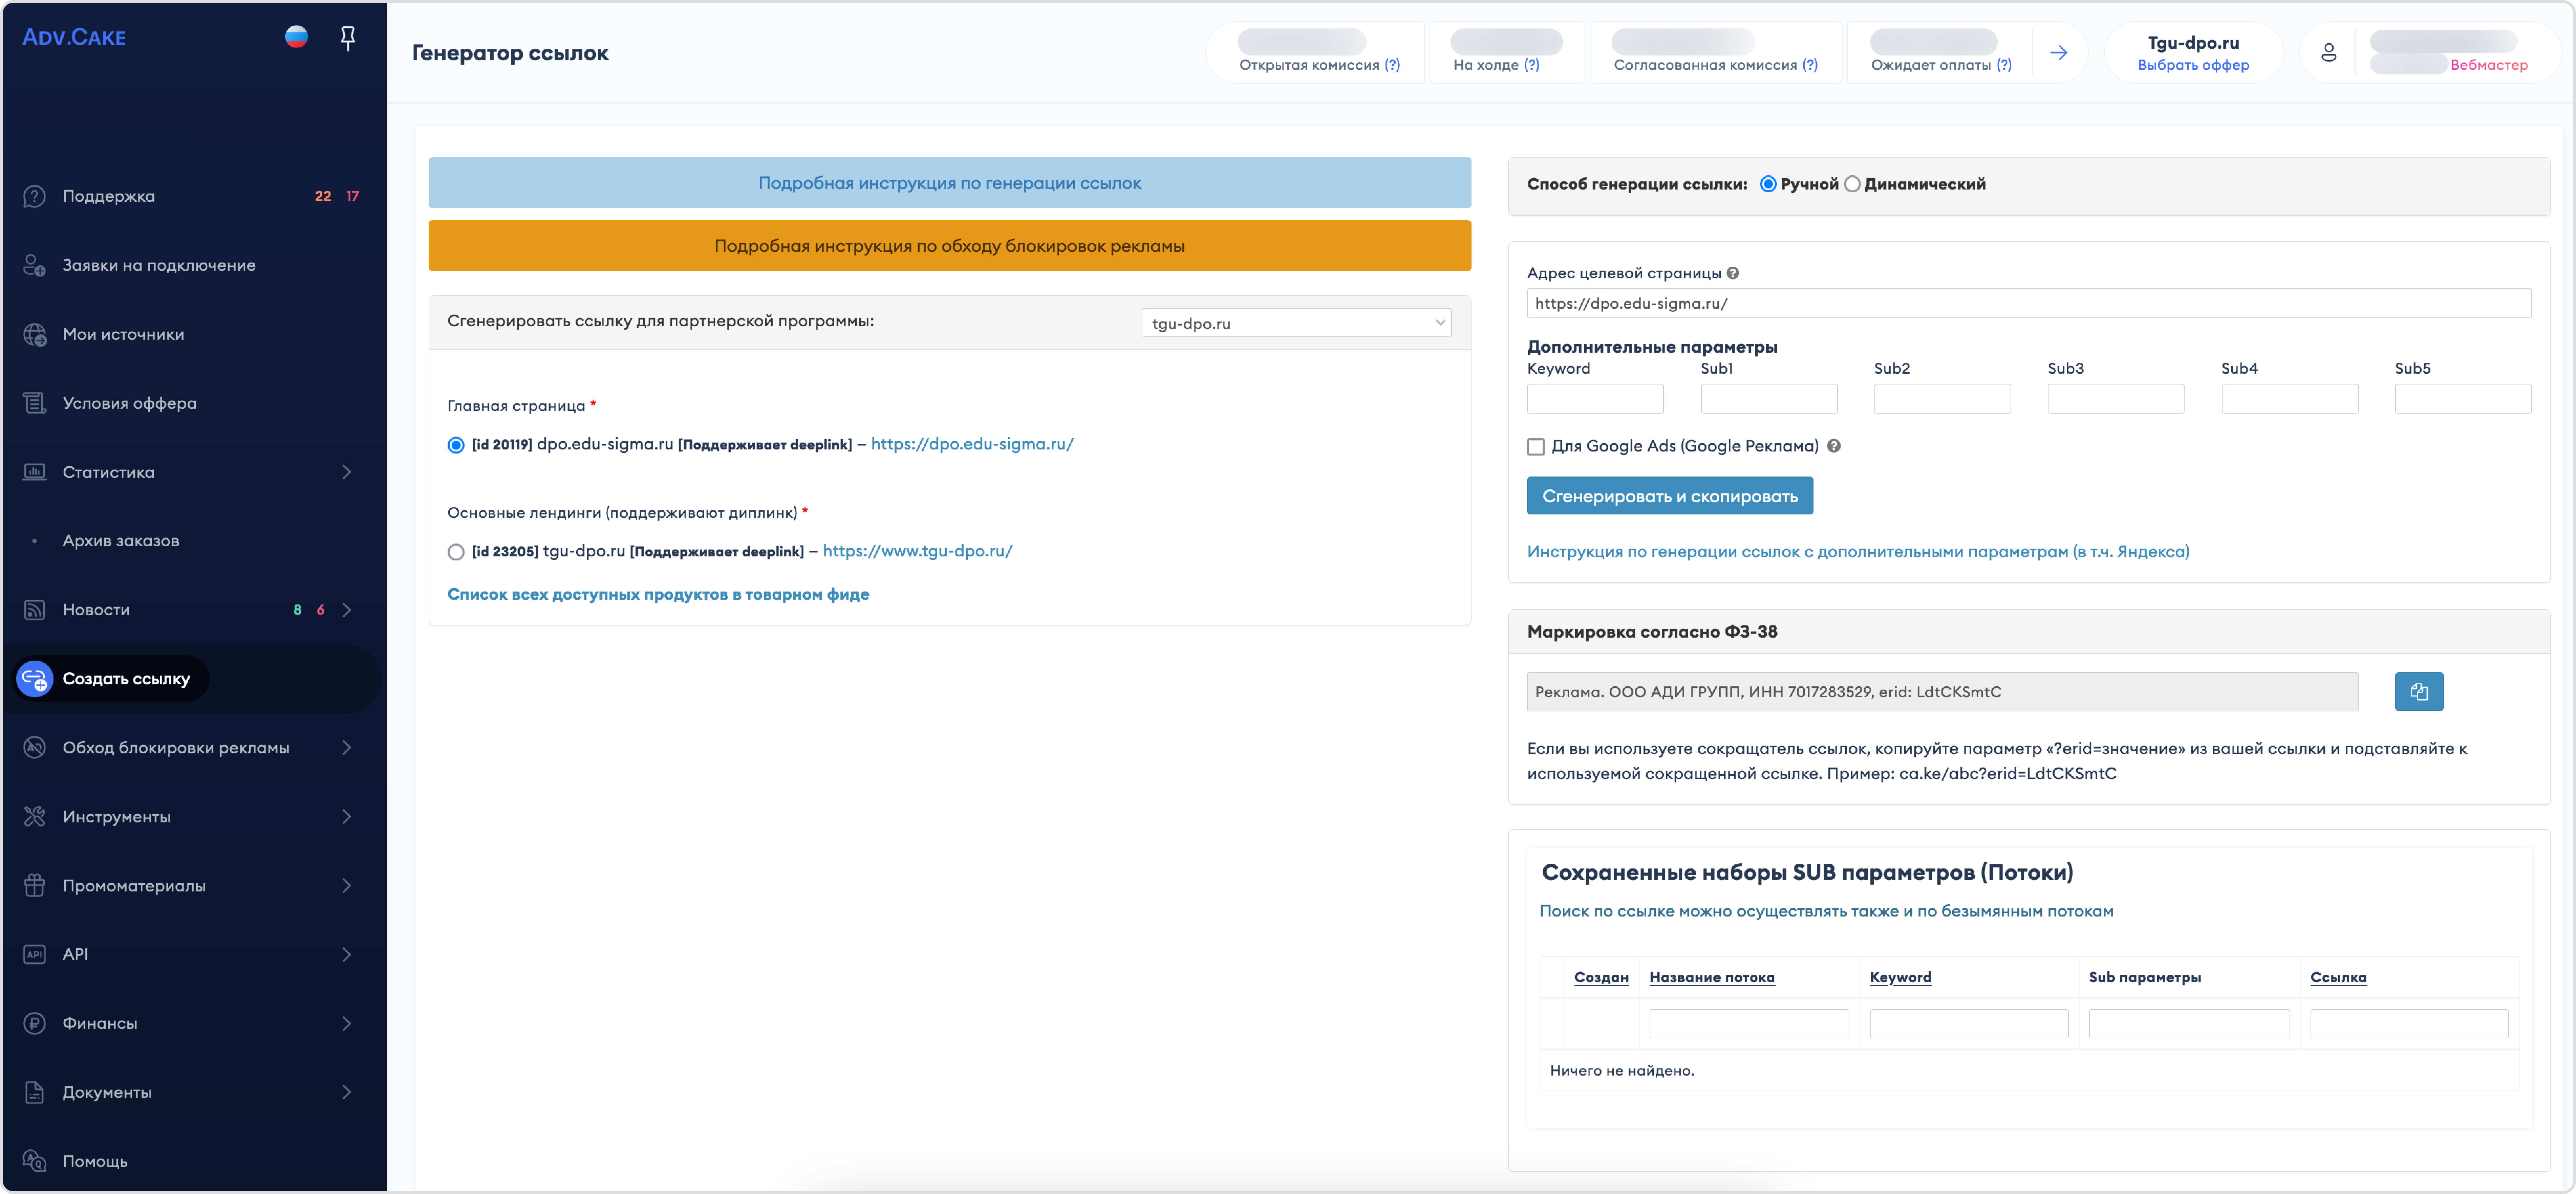The width and height of the screenshot is (2576, 1194).
Task: Expand Обход блокировки рекламы chevron
Action: [347, 747]
